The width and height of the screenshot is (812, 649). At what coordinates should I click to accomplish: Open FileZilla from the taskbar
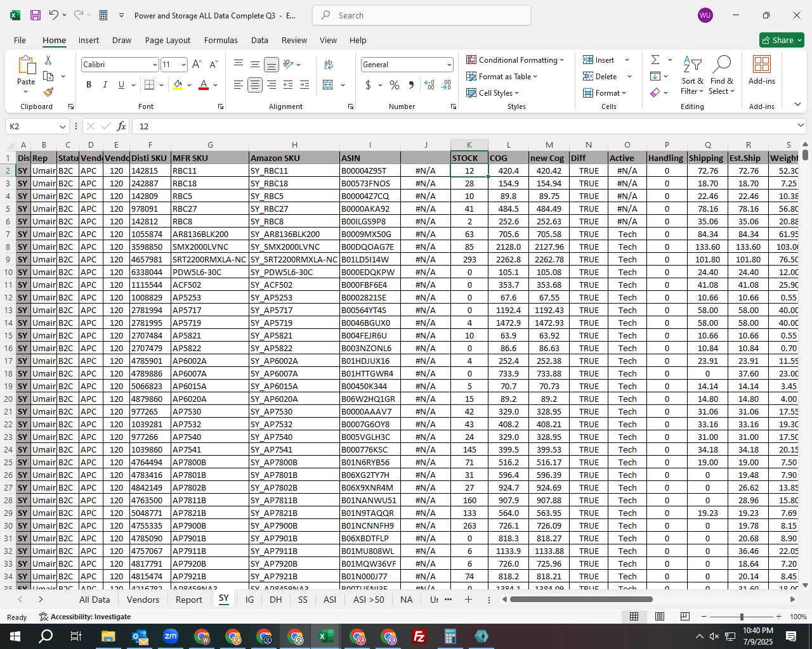[x=419, y=636]
